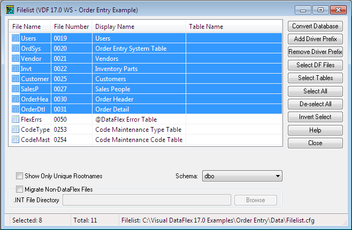The width and height of the screenshot is (352, 230).
Task: Click the OrdSys row table icon
Action: point(16,48)
